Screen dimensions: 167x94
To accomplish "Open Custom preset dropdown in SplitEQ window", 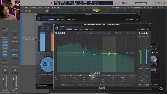I will point(71,27).
